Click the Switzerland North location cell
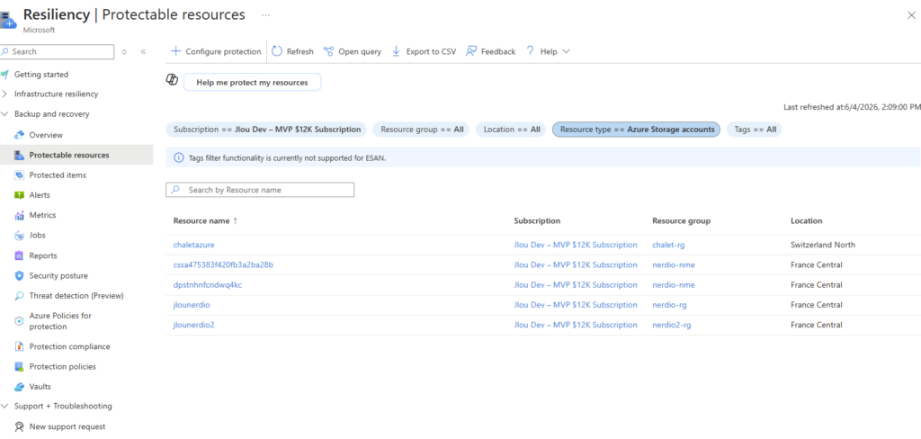 click(823, 245)
